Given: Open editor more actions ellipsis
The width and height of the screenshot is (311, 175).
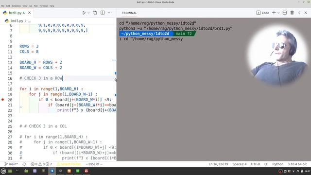Looking at the screenshot, I should click(x=110, y=13).
